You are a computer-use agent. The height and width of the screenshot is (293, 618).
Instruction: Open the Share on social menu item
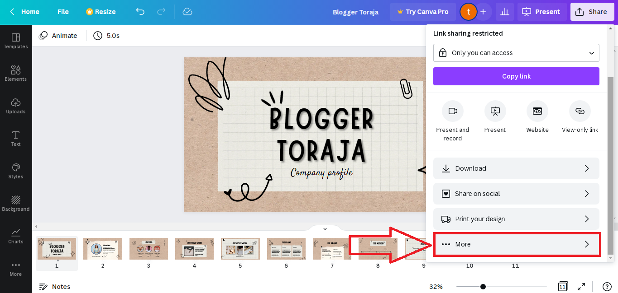tap(516, 194)
